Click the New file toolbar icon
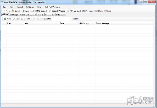The width and height of the screenshot is (157, 108). (x=4, y=11)
